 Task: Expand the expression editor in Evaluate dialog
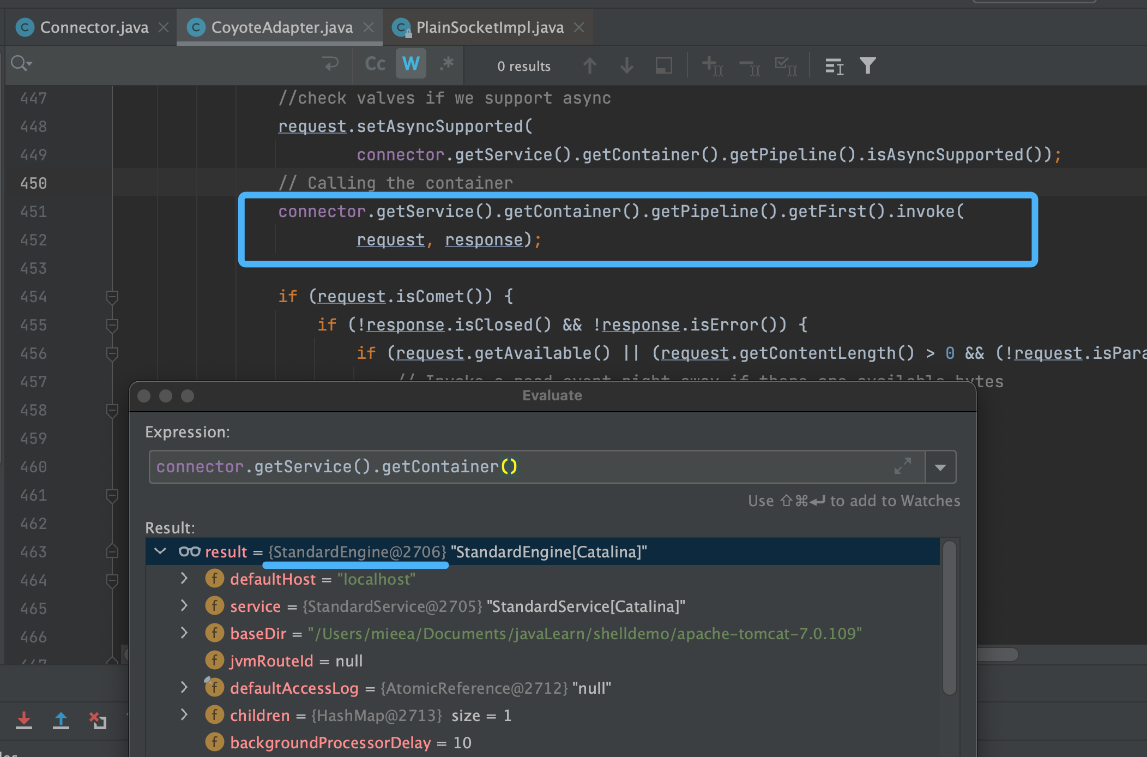pyautogui.click(x=903, y=466)
